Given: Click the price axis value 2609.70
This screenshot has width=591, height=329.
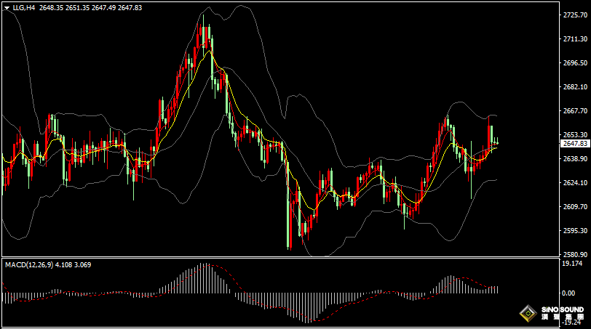Looking at the screenshot, I should [575, 206].
